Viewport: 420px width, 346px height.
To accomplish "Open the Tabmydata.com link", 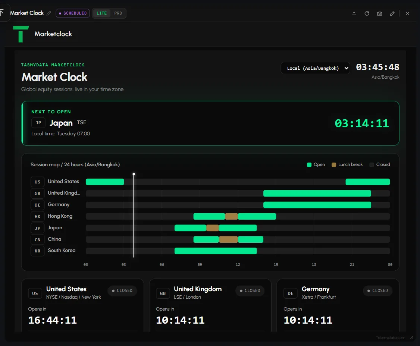I will tap(390, 338).
